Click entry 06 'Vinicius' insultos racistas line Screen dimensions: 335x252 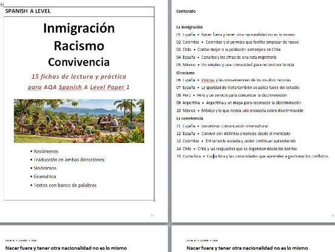233,80
